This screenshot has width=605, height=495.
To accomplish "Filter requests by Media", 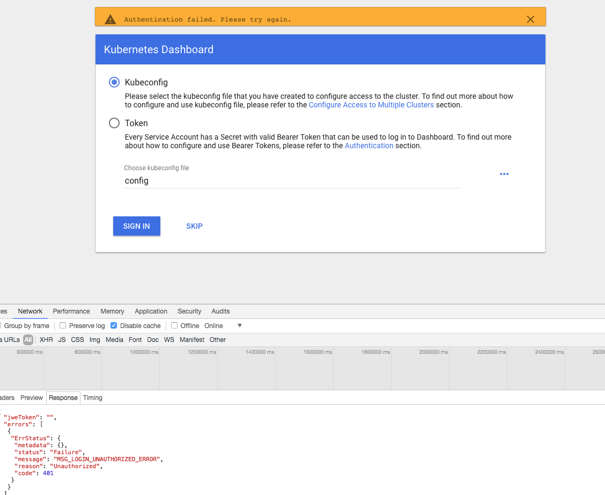I will (x=115, y=340).
